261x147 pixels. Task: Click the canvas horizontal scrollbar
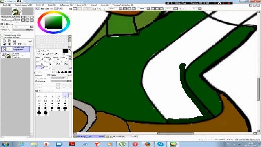pyautogui.click(x=175, y=134)
